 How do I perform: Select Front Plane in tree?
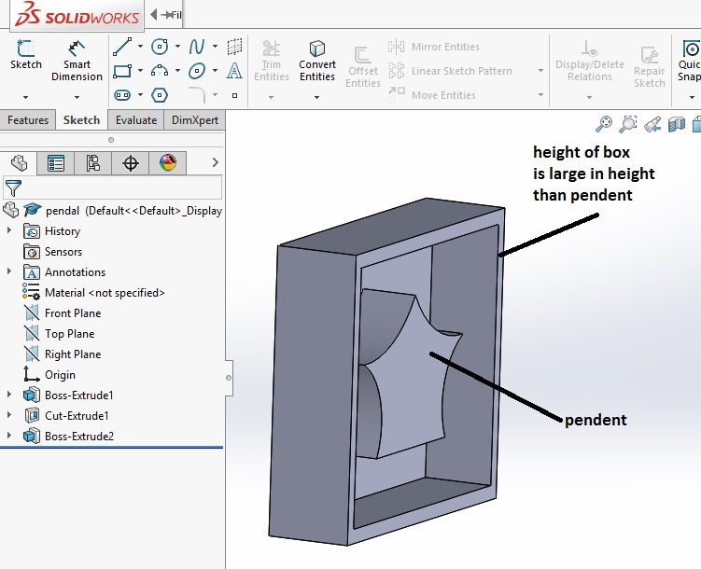pyautogui.click(x=63, y=313)
